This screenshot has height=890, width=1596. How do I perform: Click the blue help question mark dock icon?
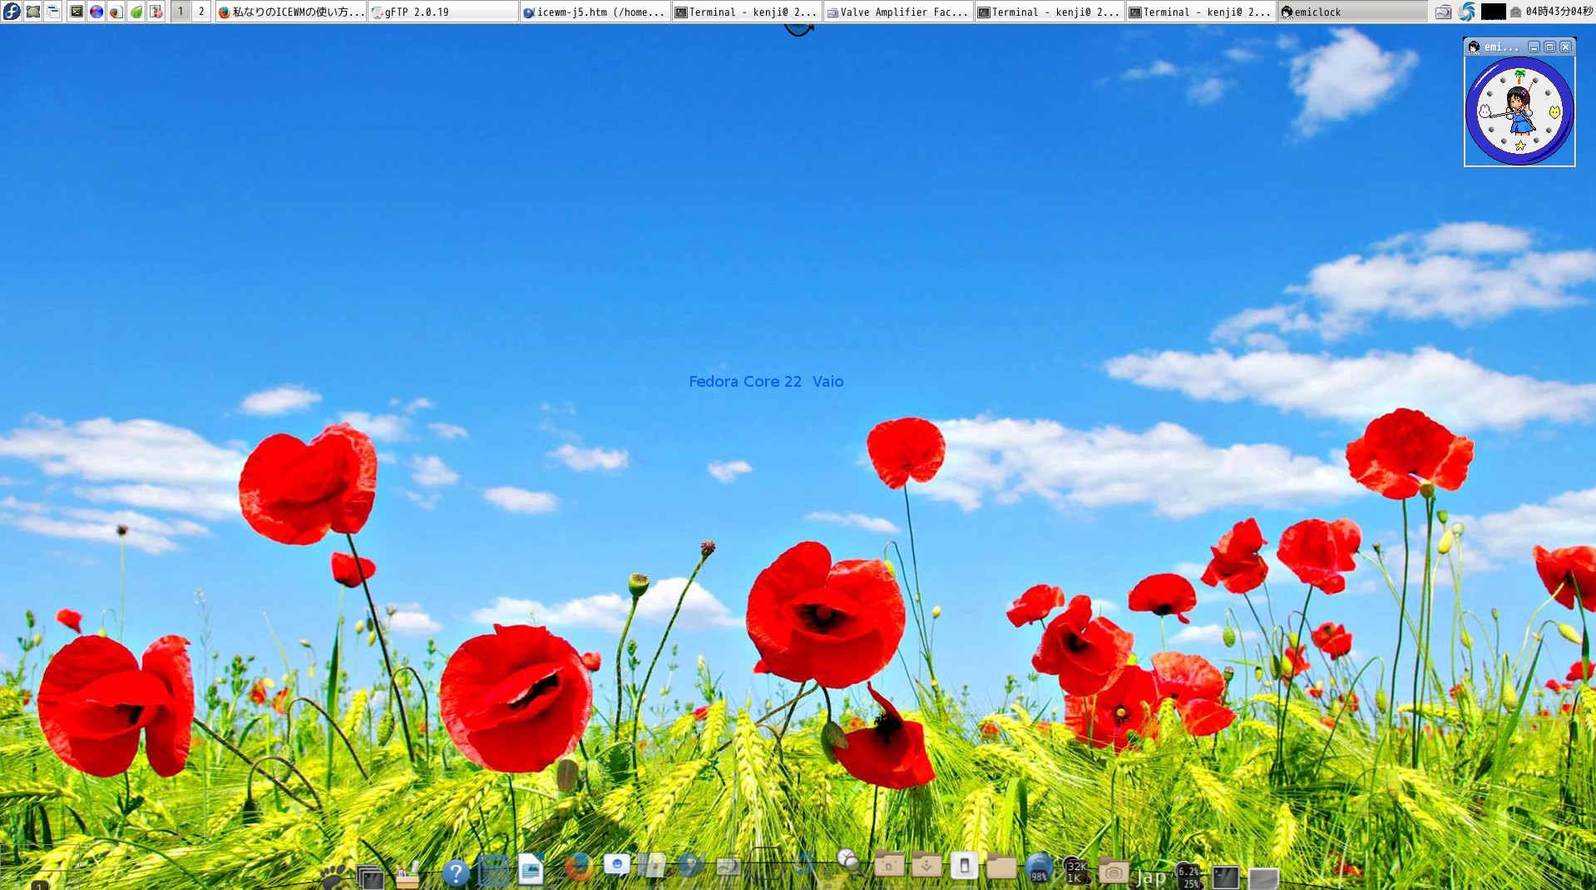click(x=455, y=873)
